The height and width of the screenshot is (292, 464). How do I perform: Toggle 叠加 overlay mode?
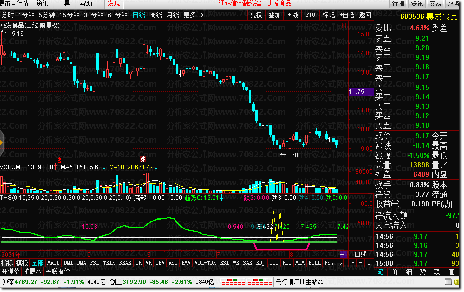tap(274, 15)
